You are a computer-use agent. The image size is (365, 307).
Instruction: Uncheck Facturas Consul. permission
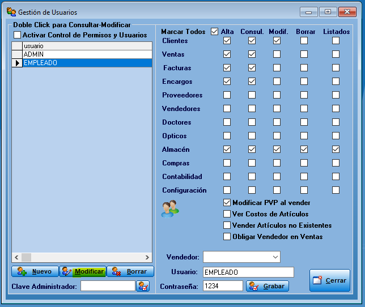[x=252, y=68]
